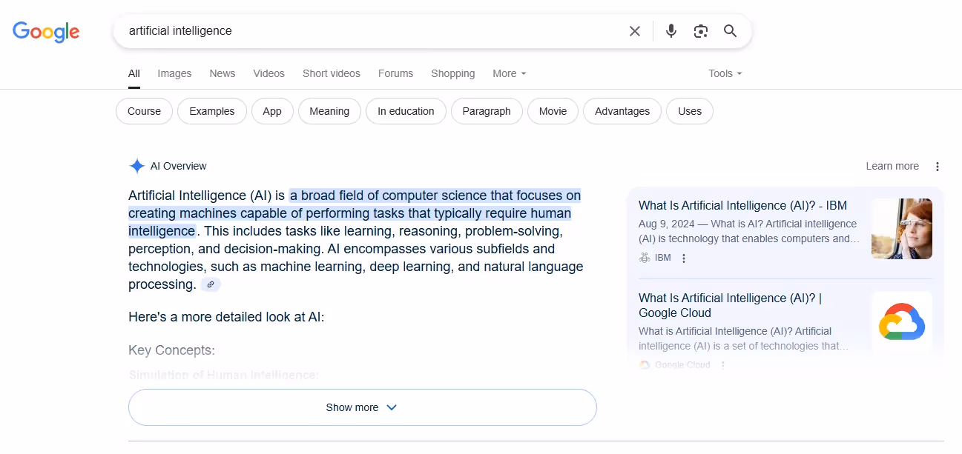Switch to the Videos tab
Screen dimensions: 962x454
click(x=268, y=73)
